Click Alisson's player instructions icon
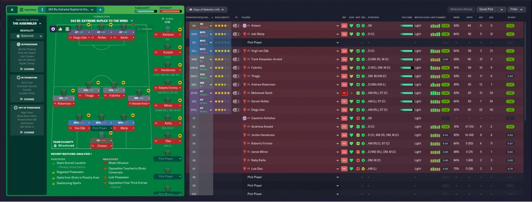Image resolution: width=532 pixels, height=202 pixels. click(236, 25)
